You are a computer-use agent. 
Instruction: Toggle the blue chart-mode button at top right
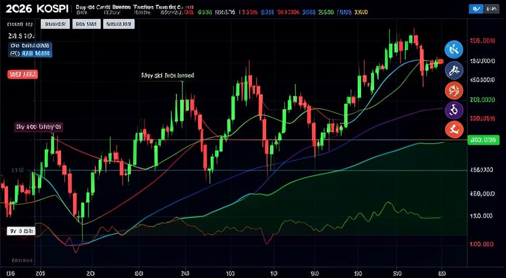point(475,8)
